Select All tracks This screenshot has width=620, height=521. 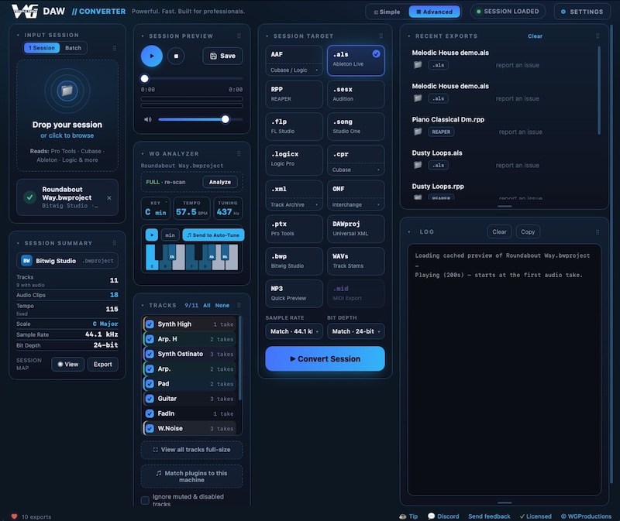(x=206, y=305)
